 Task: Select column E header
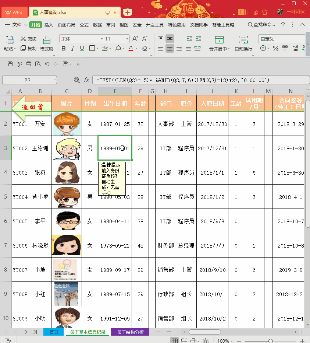(115, 91)
